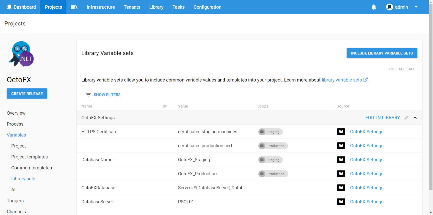433x215 pixels.
Task: Click the OctoFX .NET project logo
Action: (21, 54)
